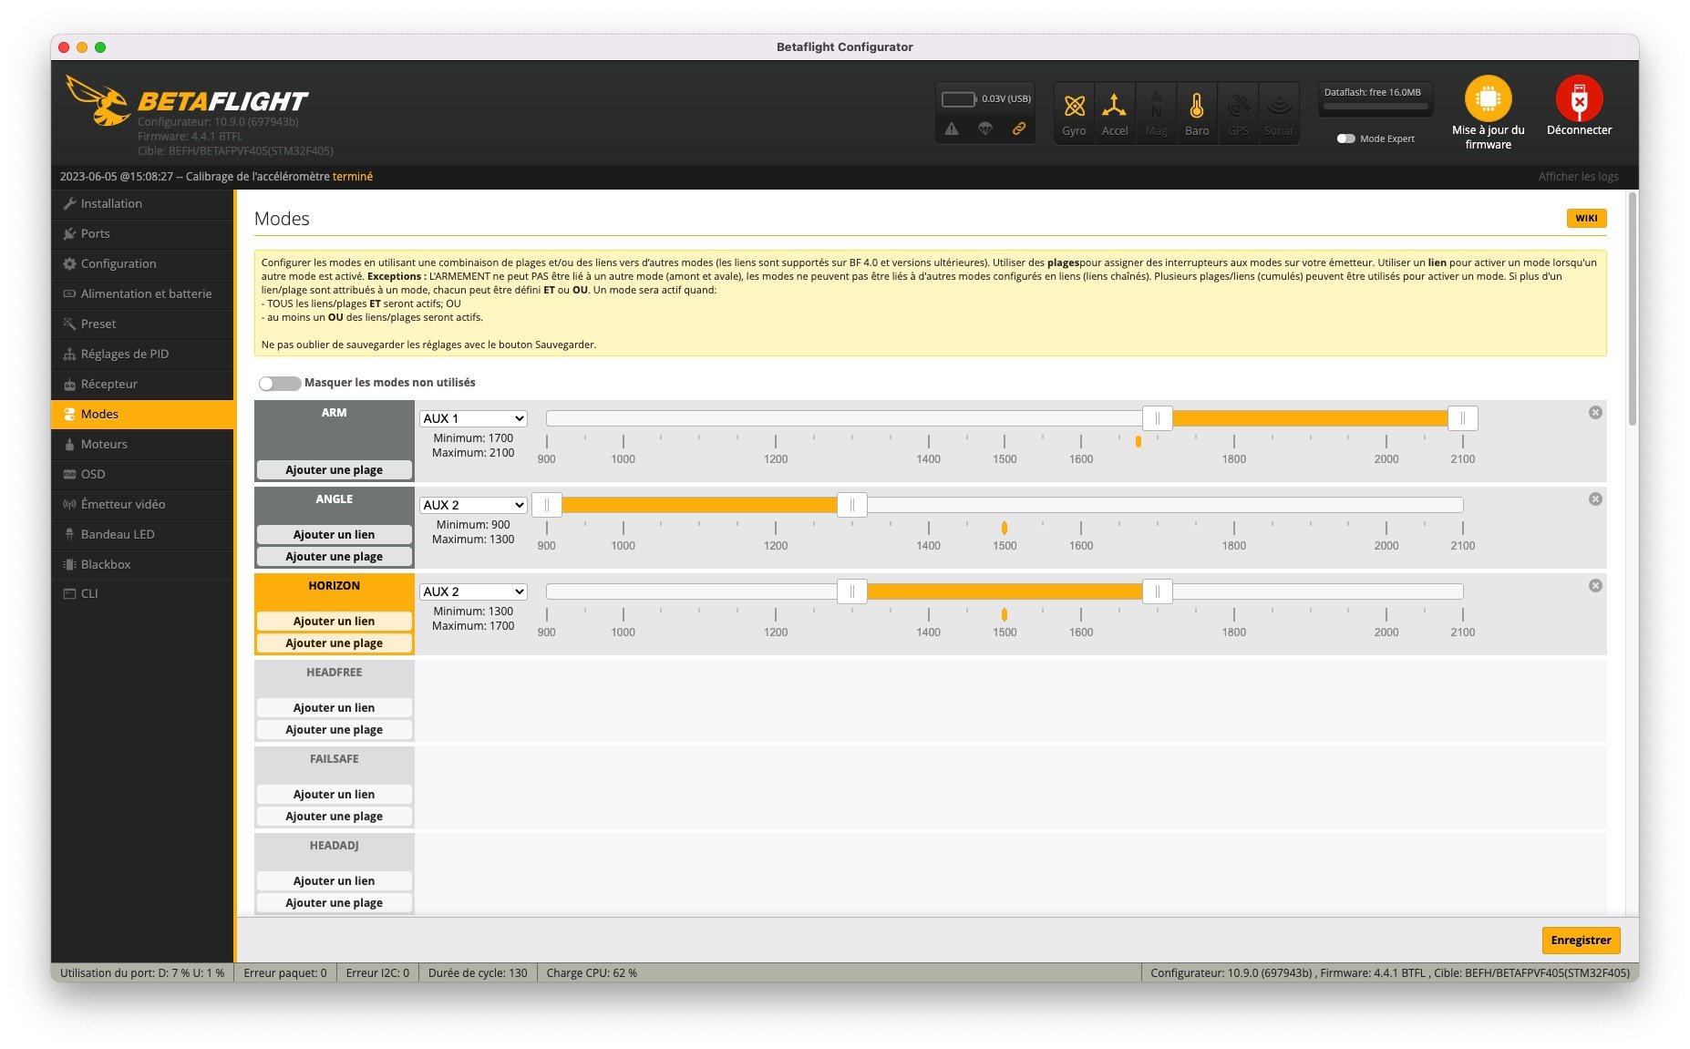The image size is (1690, 1049).
Task: Open the OSD tab
Action: pyautogui.click(x=143, y=474)
